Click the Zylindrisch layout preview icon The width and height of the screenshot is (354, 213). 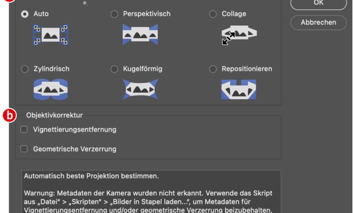point(50,89)
